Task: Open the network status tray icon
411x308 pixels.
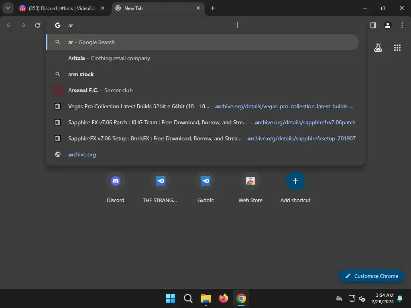Action: click(x=352, y=298)
